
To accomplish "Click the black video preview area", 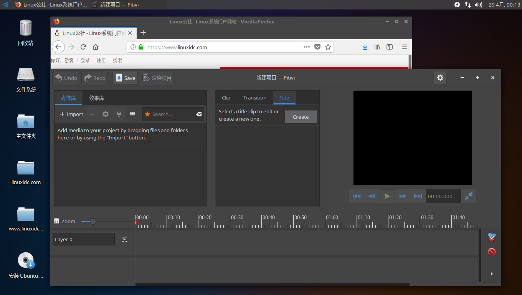I will tap(413, 138).
